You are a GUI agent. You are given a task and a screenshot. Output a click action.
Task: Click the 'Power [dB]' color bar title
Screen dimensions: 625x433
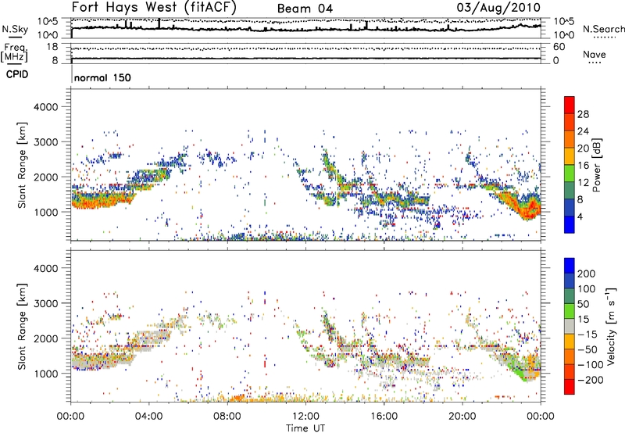pyautogui.click(x=597, y=166)
